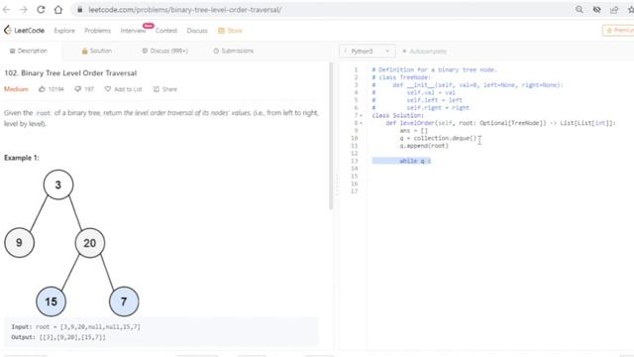Switch to the Description tab
This screenshot has width=634, height=357.
tap(29, 51)
